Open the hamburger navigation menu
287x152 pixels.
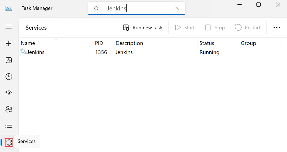9,27
